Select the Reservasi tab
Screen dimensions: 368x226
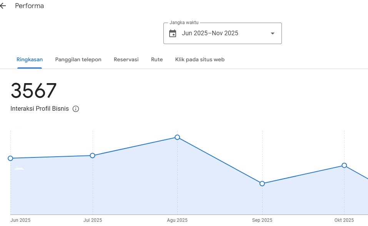pyautogui.click(x=126, y=59)
